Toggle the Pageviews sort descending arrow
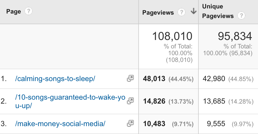258x134 pixels. [194, 11]
